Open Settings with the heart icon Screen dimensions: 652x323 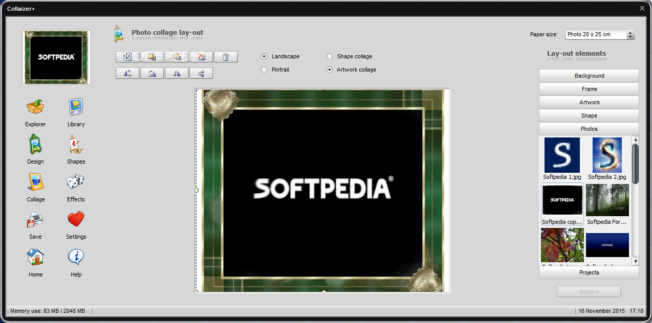76,220
